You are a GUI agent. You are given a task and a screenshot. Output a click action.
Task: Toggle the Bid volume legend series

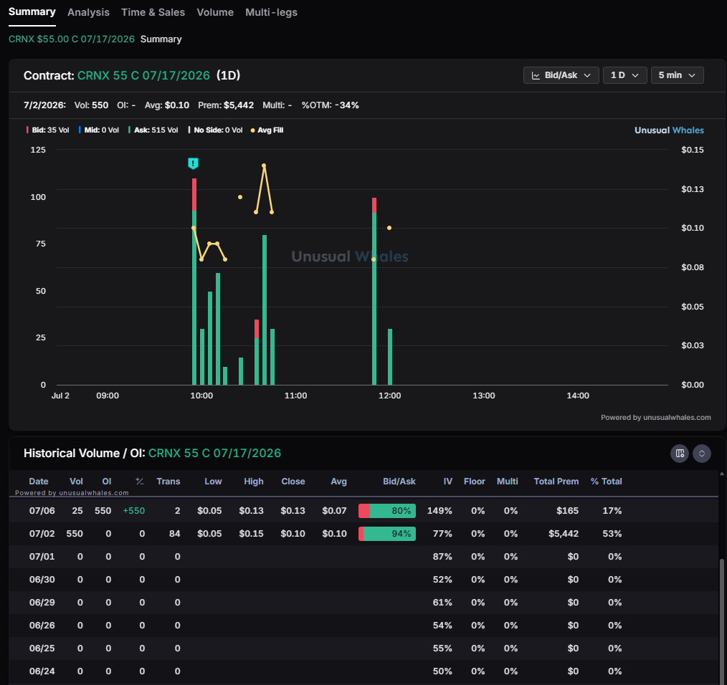pos(48,130)
